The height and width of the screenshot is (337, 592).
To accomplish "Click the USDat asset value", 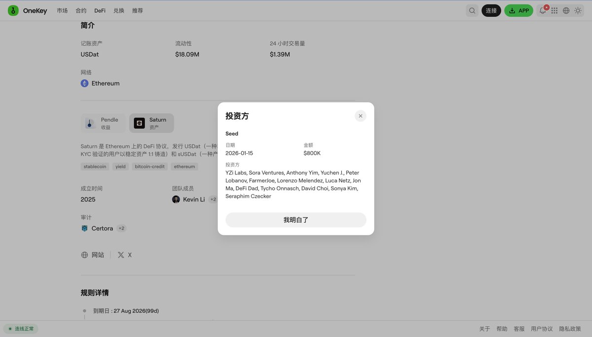I will [x=90, y=54].
